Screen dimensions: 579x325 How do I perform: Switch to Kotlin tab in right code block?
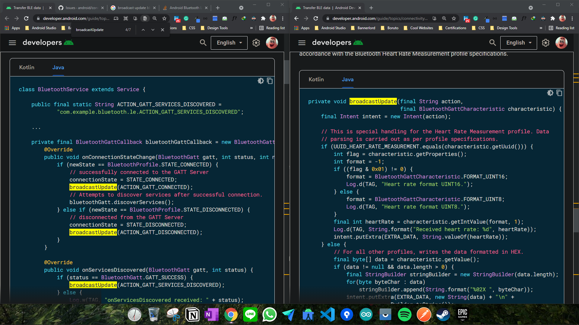point(316,79)
